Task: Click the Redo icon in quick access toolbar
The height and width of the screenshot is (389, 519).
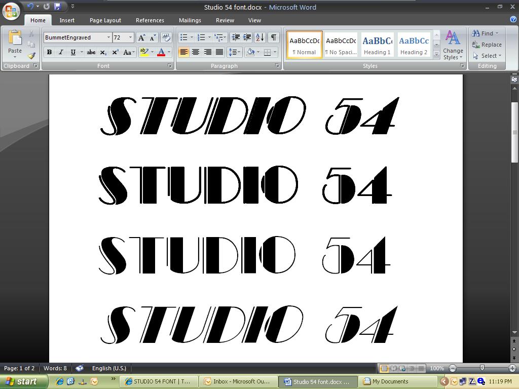Action: click(47, 6)
